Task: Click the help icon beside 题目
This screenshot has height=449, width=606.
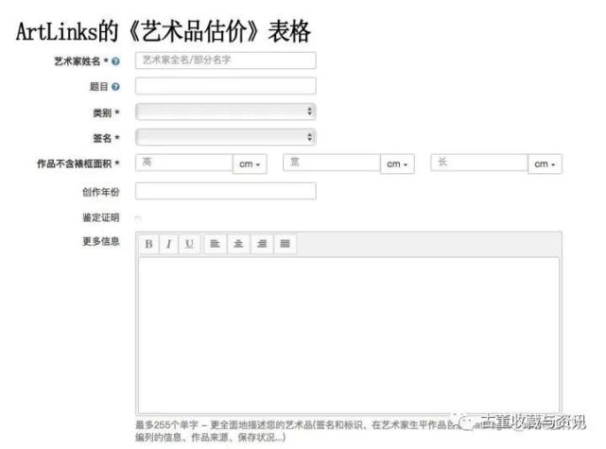Action: point(115,87)
